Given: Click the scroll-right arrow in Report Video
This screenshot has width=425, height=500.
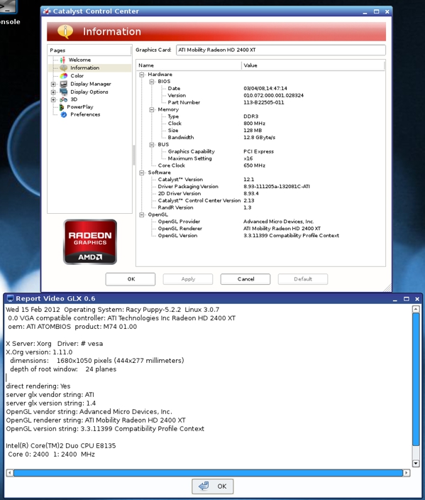Looking at the screenshot, I should coord(407,473).
